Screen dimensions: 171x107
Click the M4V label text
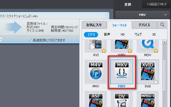pos(96,86)
